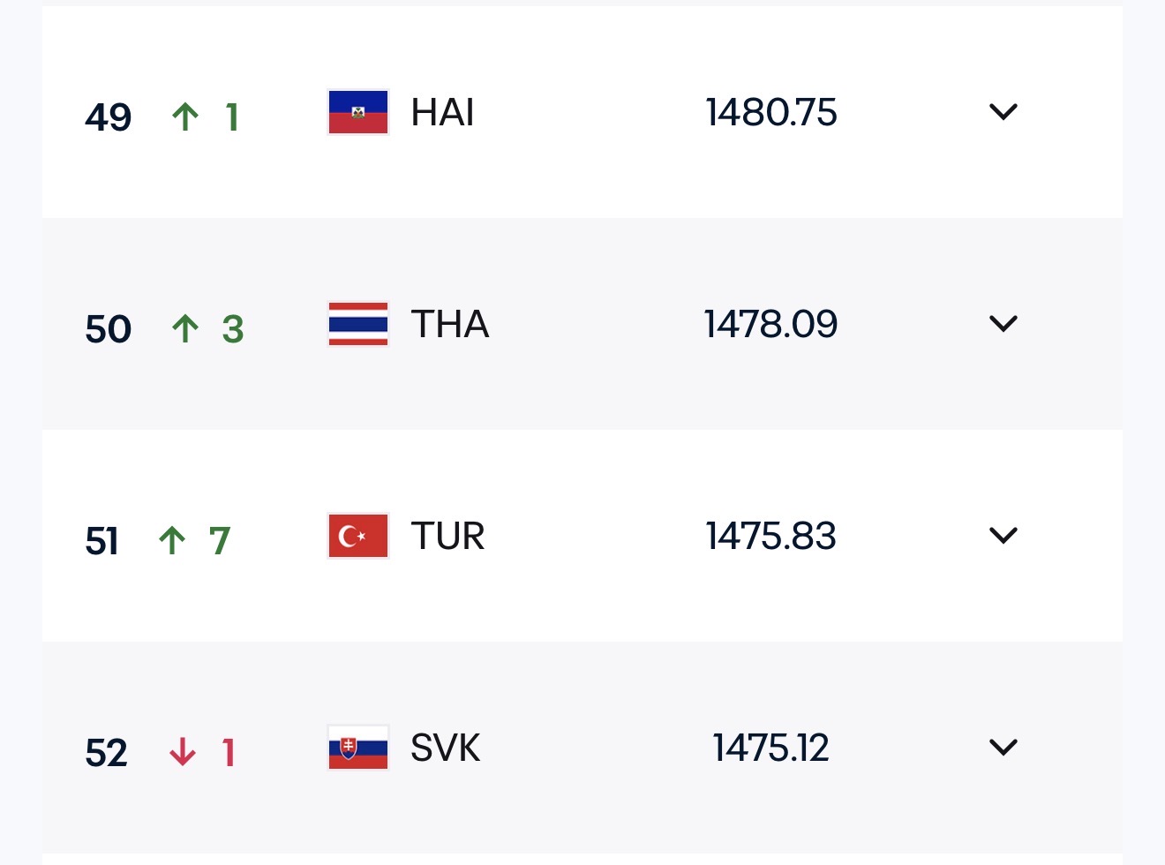Select the SVK team name
Image resolution: width=1165 pixels, height=865 pixels.
[445, 748]
